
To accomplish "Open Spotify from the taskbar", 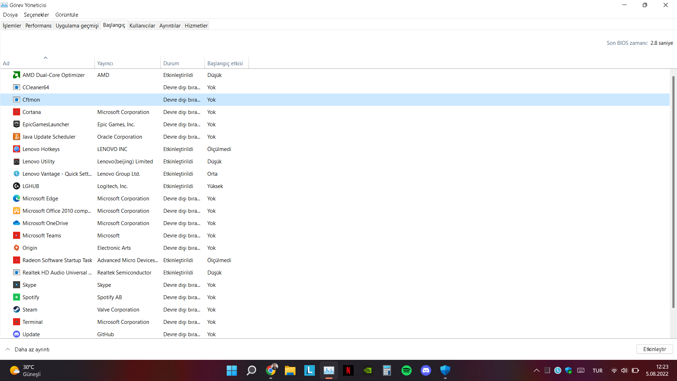I will click(407, 370).
